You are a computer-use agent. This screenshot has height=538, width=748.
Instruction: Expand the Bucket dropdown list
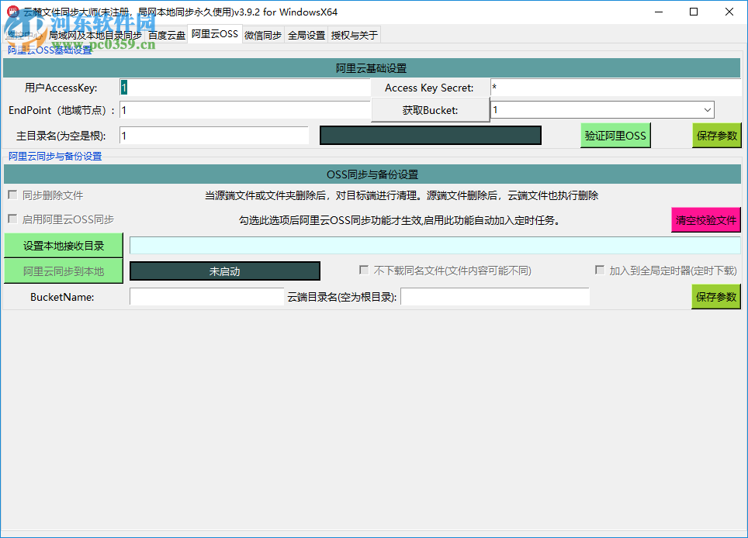(707, 110)
